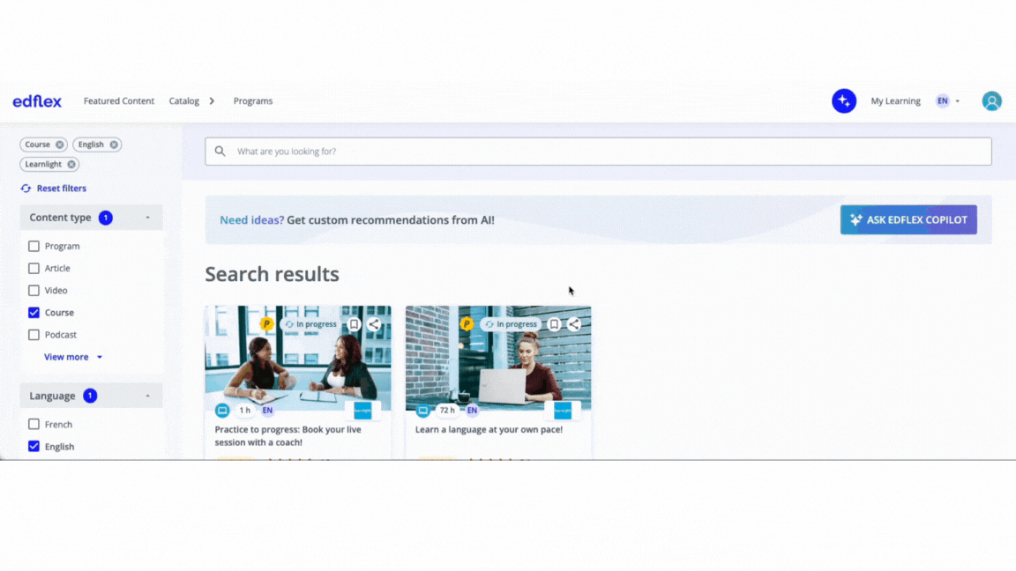Click the 72 h duration label
This screenshot has width=1016, height=571.
click(x=447, y=410)
